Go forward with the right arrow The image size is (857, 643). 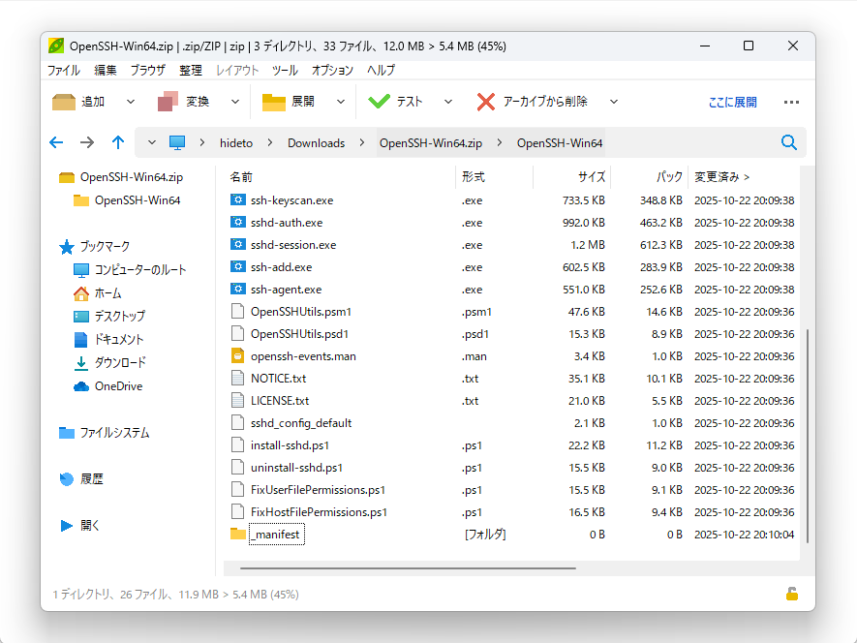pyautogui.click(x=87, y=142)
